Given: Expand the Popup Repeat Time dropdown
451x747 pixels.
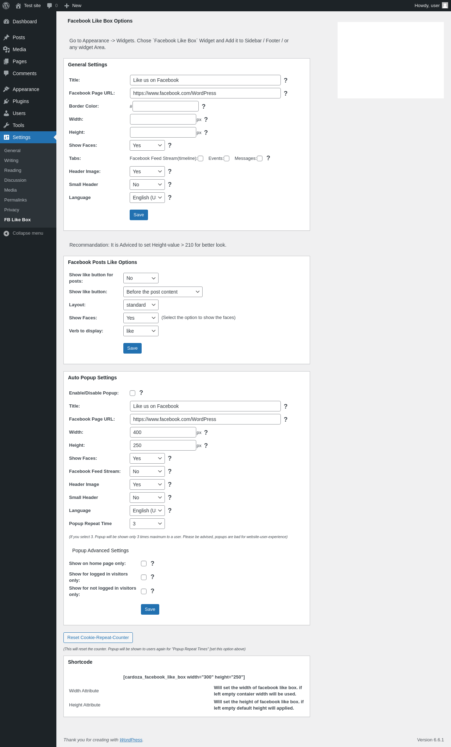Looking at the screenshot, I should point(147,524).
